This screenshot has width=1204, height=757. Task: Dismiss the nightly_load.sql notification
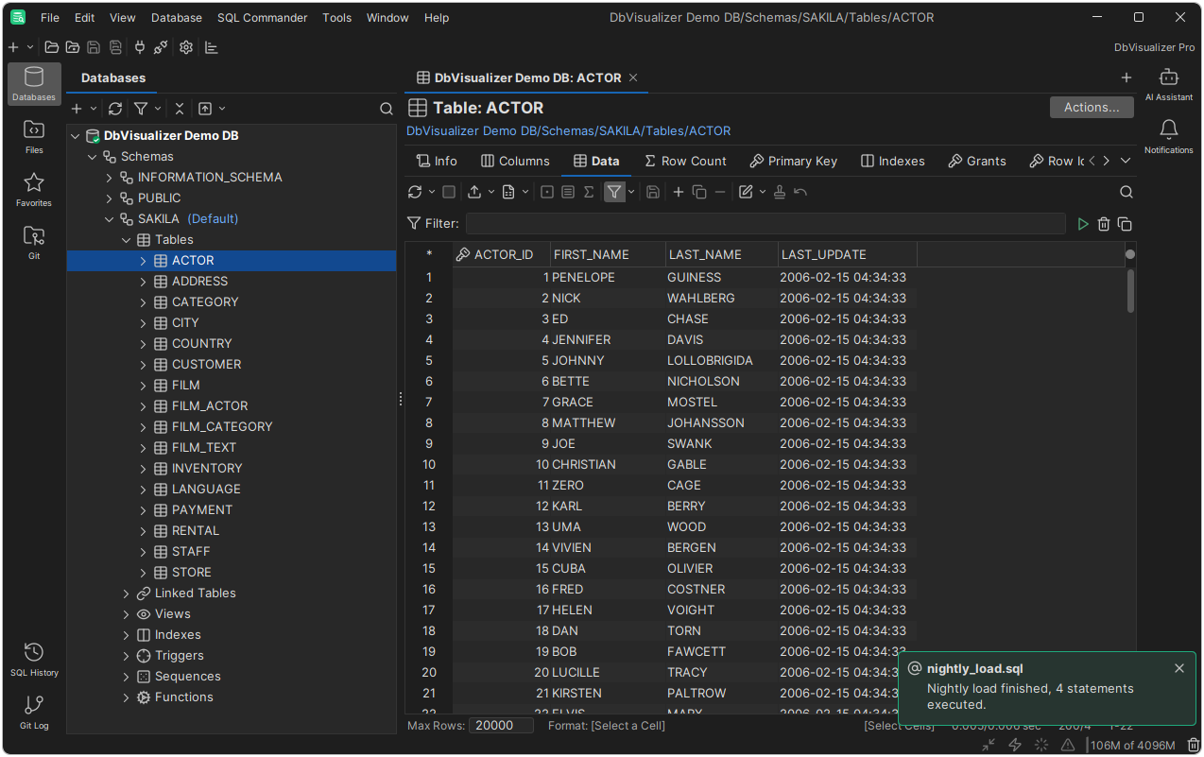[1178, 668]
